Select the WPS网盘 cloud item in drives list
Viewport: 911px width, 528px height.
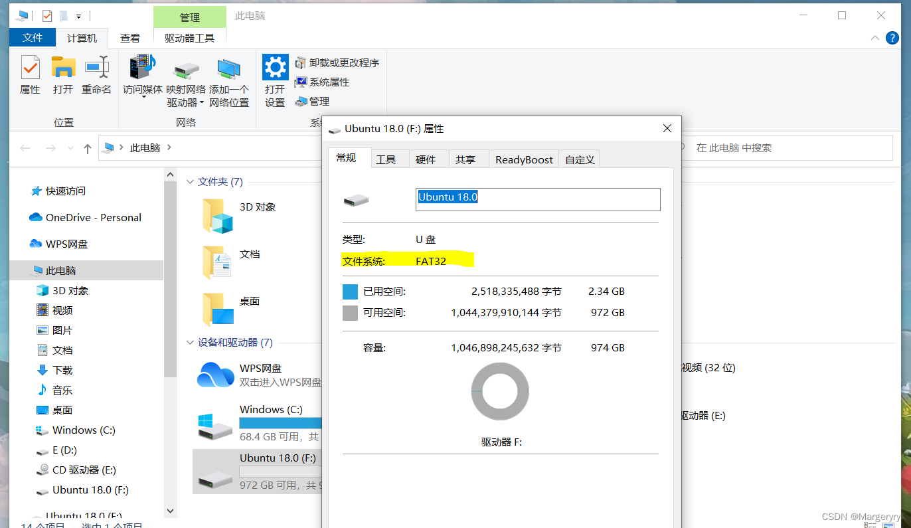(259, 375)
